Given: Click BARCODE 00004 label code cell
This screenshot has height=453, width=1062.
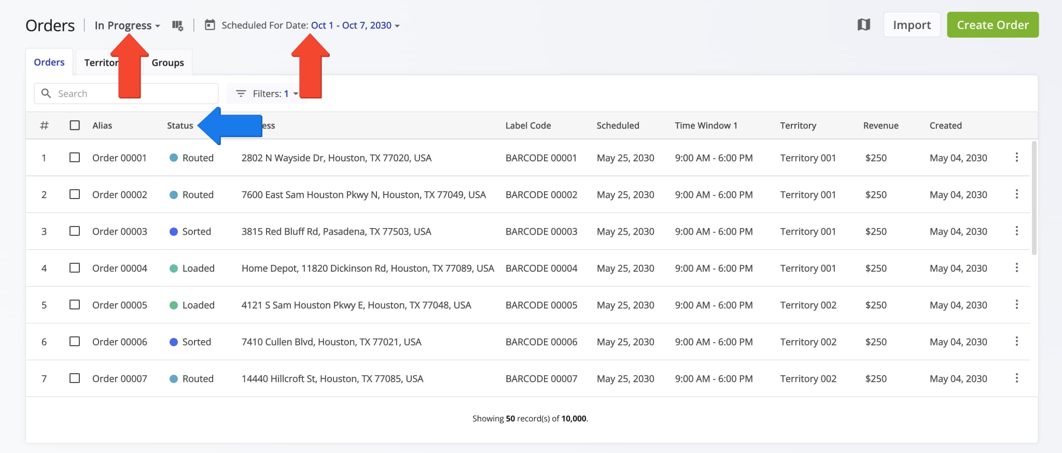Looking at the screenshot, I should 541,268.
